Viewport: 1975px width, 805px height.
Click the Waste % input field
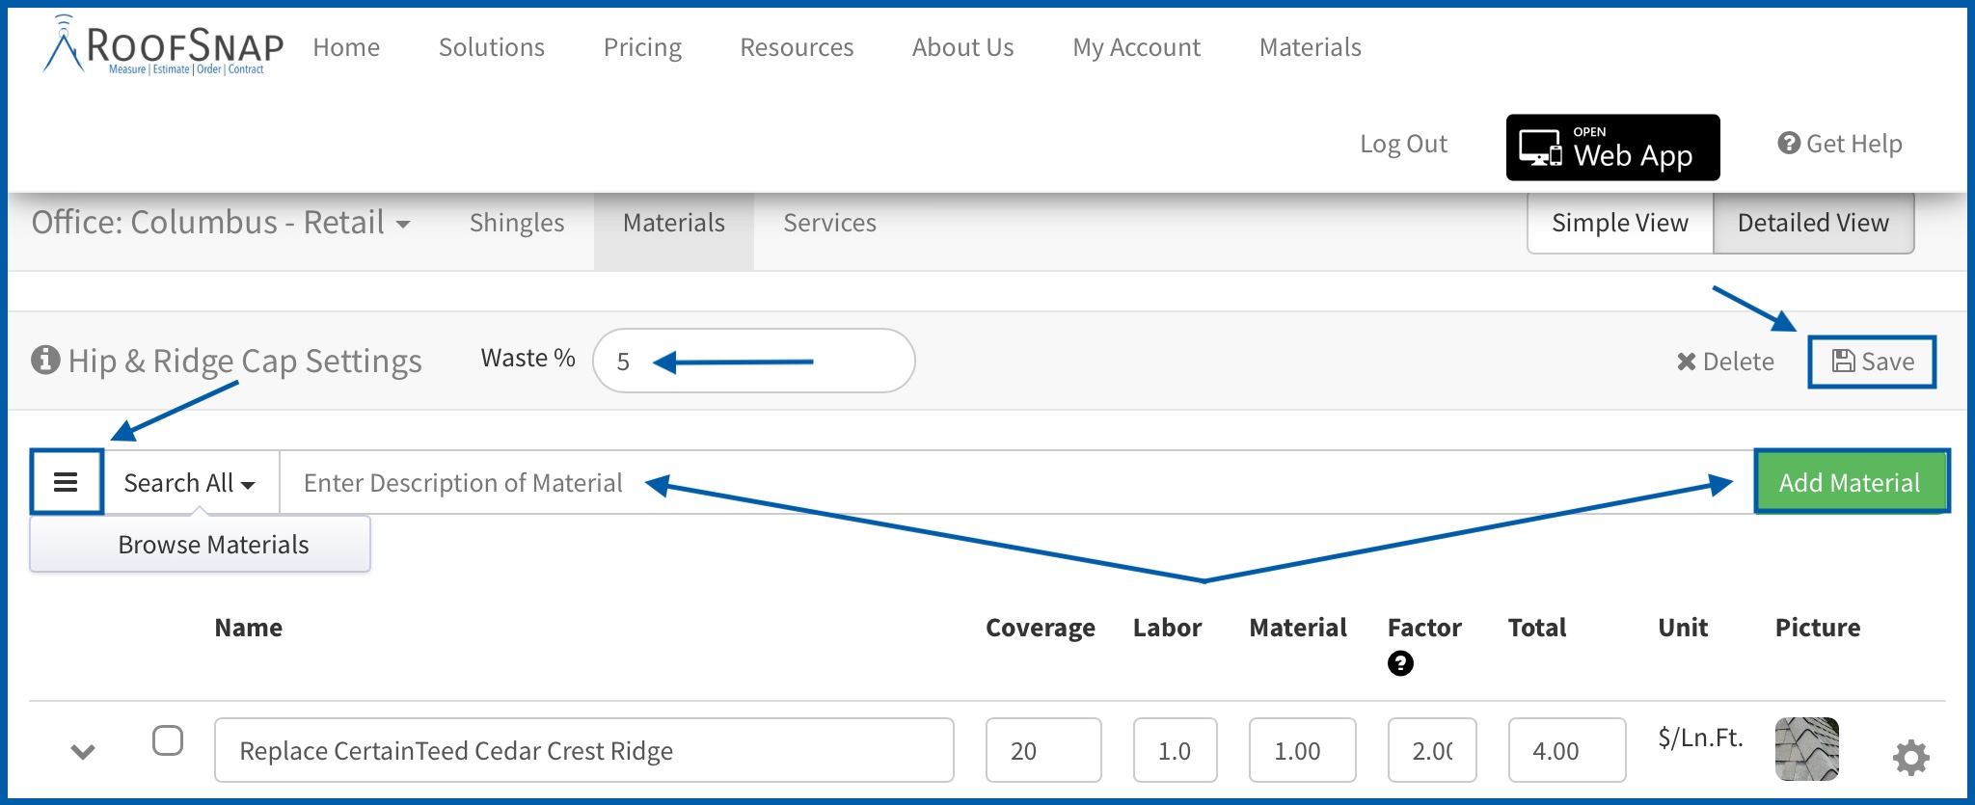[x=753, y=361]
